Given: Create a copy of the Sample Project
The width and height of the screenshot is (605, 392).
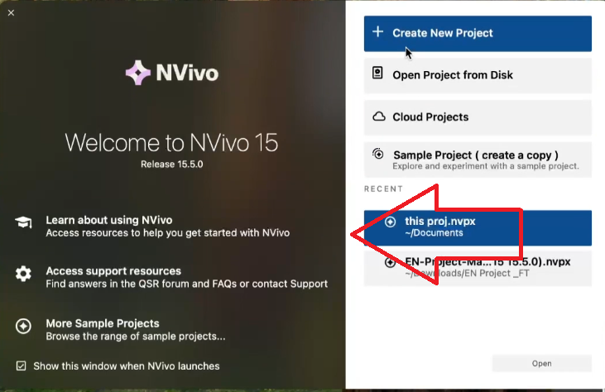Looking at the screenshot, I should [478, 159].
